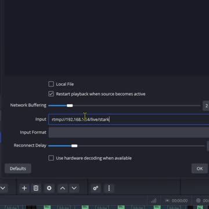Click the Network Buffering label
The height and width of the screenshot is (209, 209).
(28, 105)
